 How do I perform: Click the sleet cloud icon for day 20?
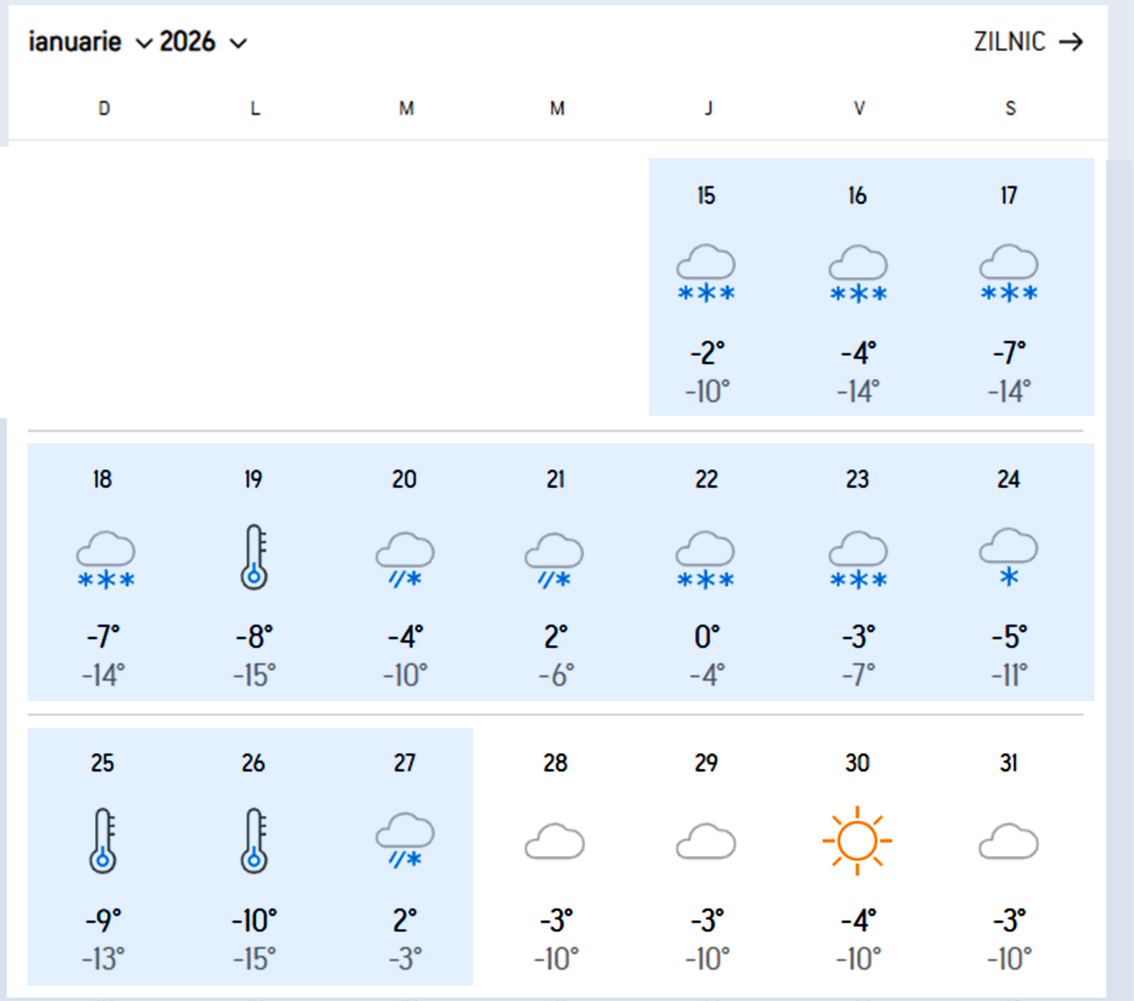point(405,559)
